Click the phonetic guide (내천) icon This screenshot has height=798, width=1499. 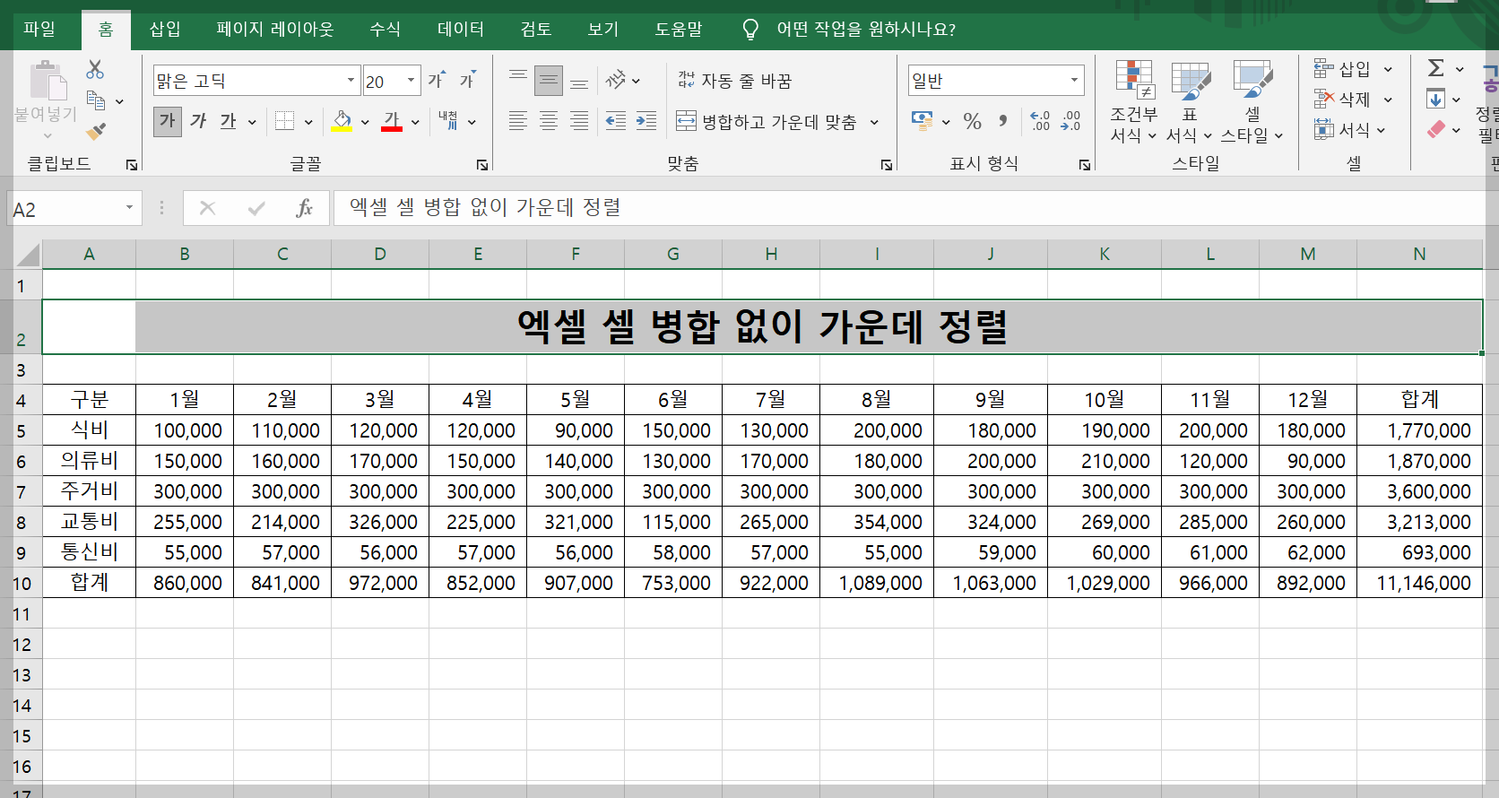point(448,121)
